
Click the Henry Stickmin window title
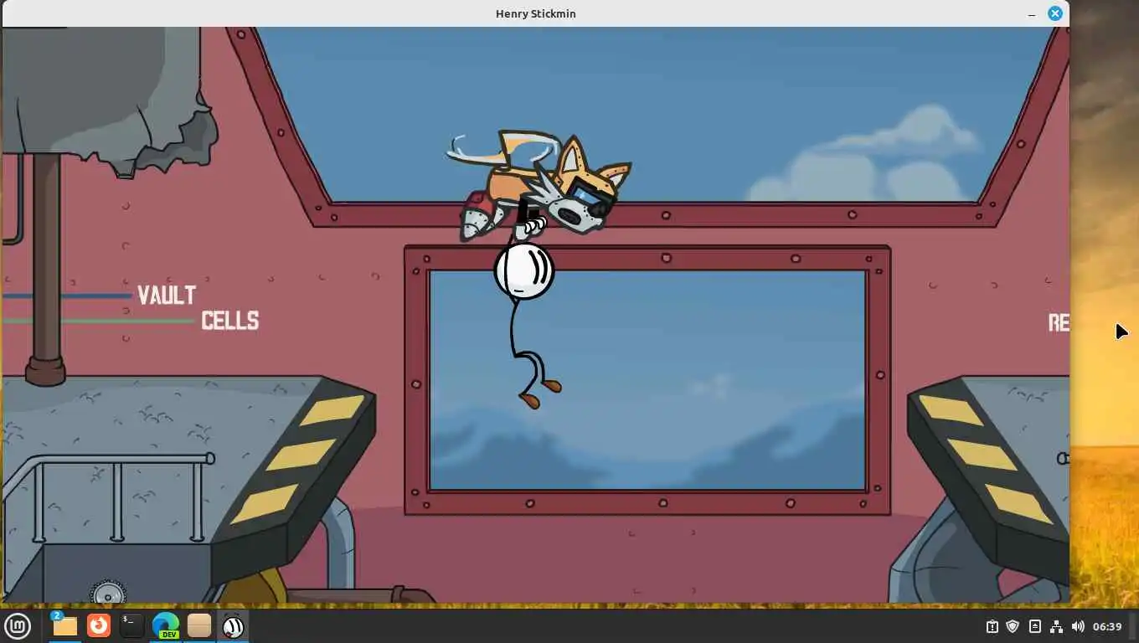click(x=536, y=13)
